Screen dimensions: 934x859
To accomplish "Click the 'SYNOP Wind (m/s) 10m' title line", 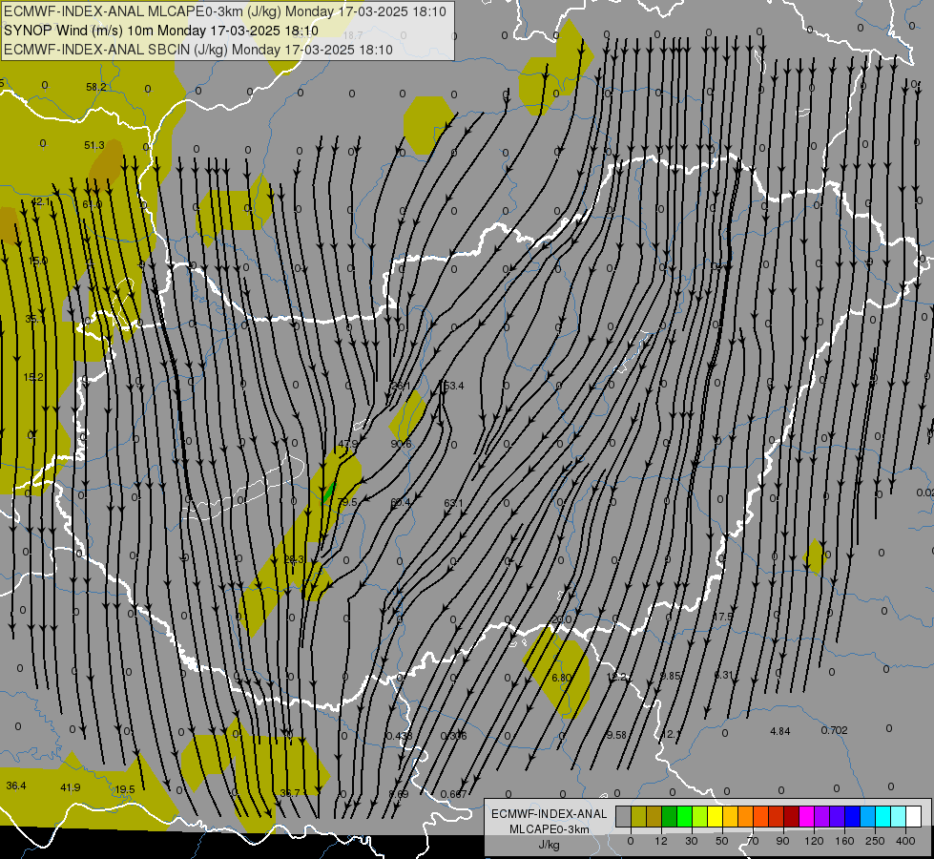I will (x=161, y=31).
